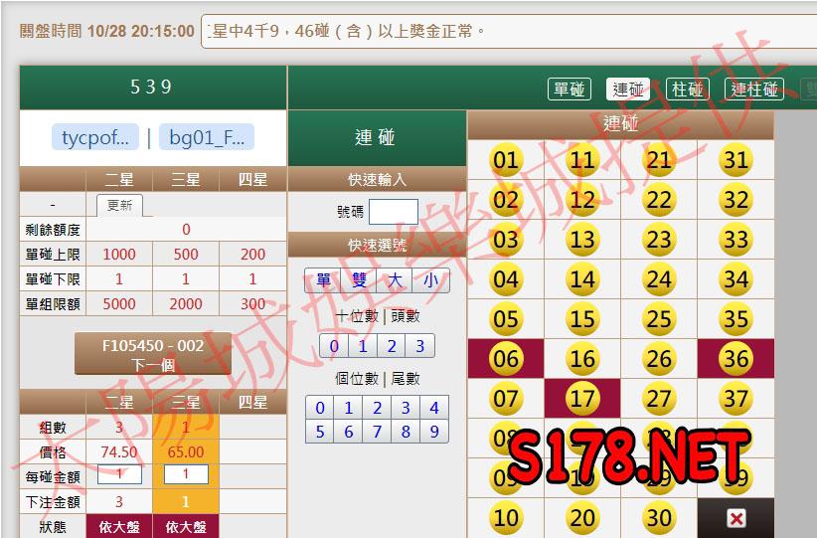817x538 pixels.
Task: Choose ball number 33
Action: coord(735,240)
